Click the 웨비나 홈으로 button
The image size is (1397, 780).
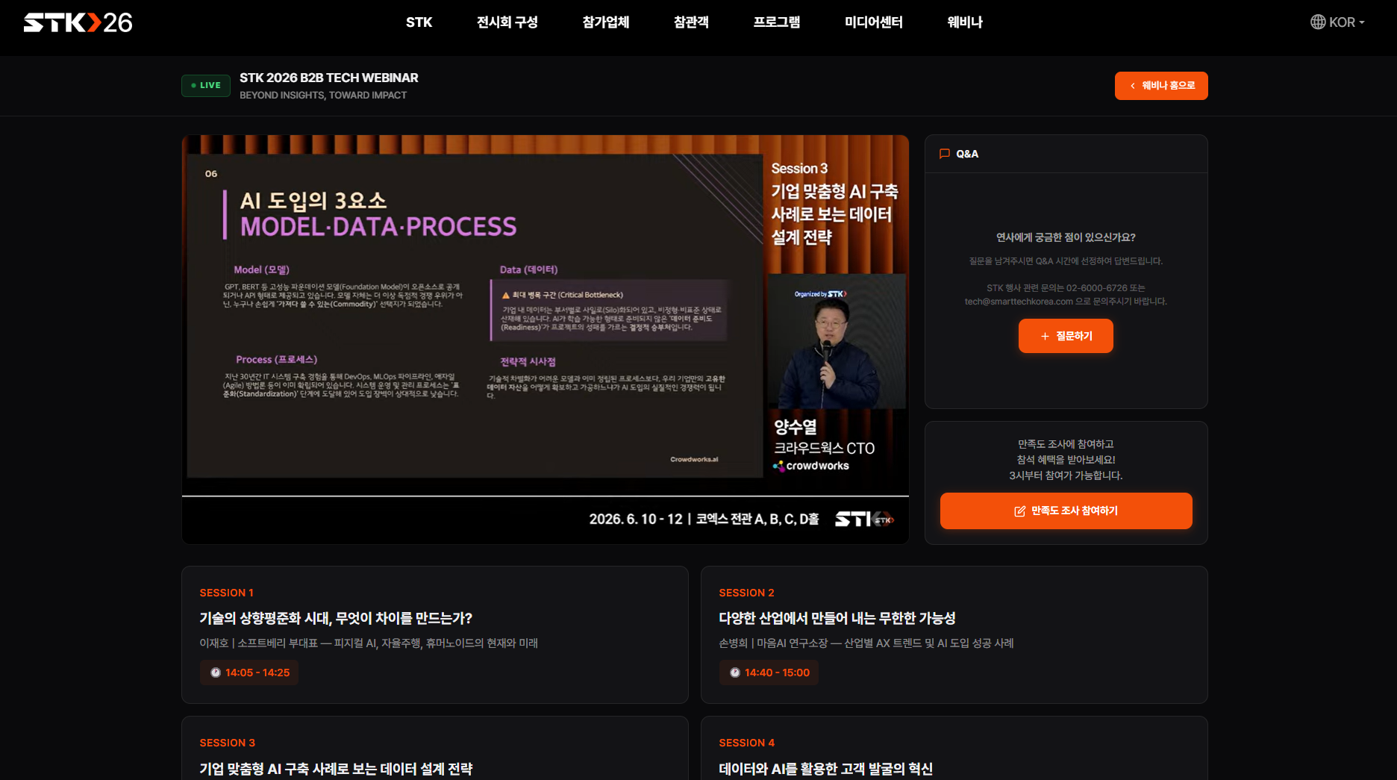point(1161,86)
